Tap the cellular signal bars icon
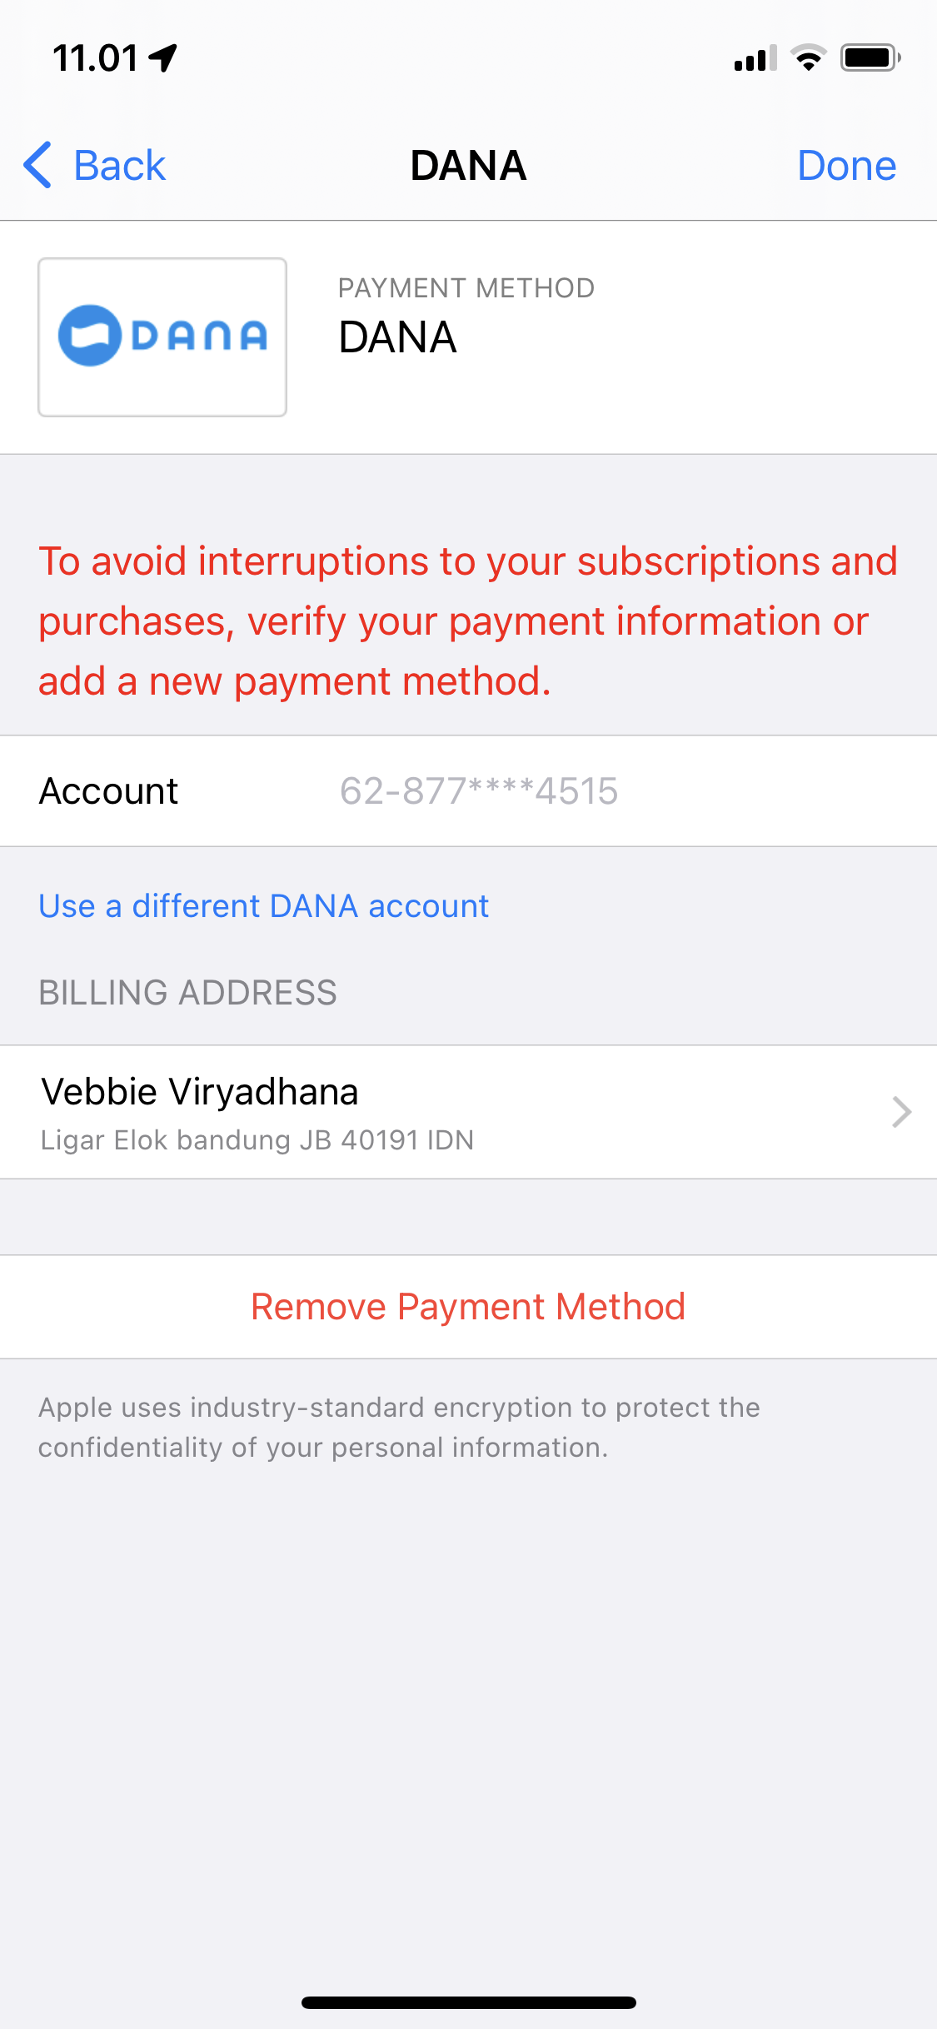 tap(755, 57)
